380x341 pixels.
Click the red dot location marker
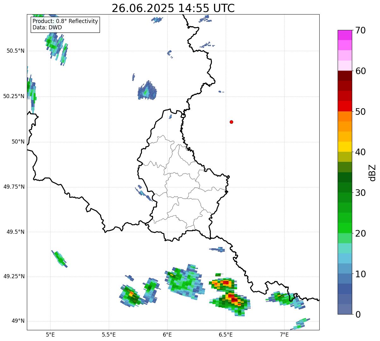[231, 122]
